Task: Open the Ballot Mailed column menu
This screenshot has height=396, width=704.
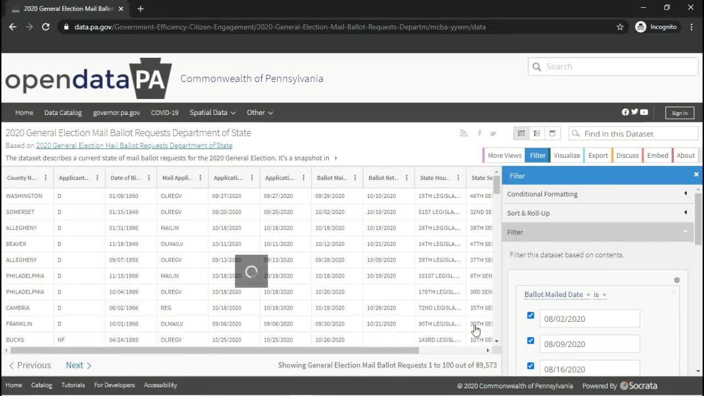Action: pyautogui.click(x=355, y=178)
